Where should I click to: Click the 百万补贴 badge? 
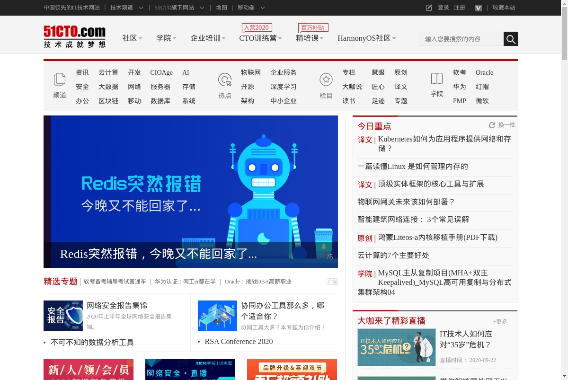[313, 27]
